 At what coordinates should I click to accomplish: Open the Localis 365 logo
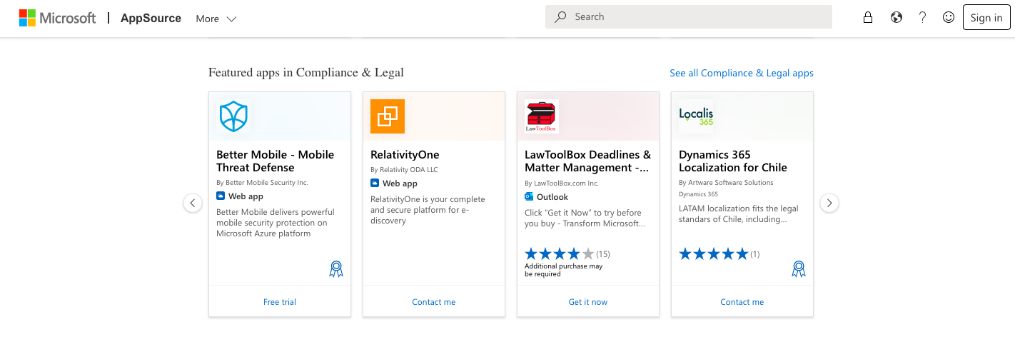point(696,116)
